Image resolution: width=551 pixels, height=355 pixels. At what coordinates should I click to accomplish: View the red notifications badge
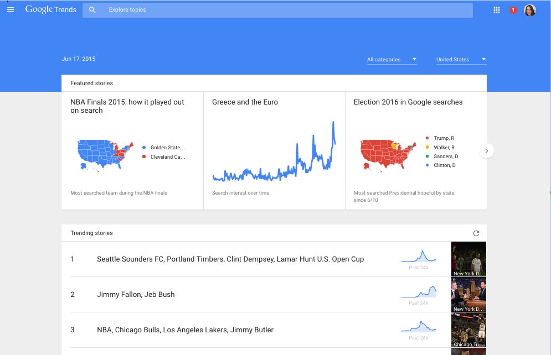click(513, 10)
